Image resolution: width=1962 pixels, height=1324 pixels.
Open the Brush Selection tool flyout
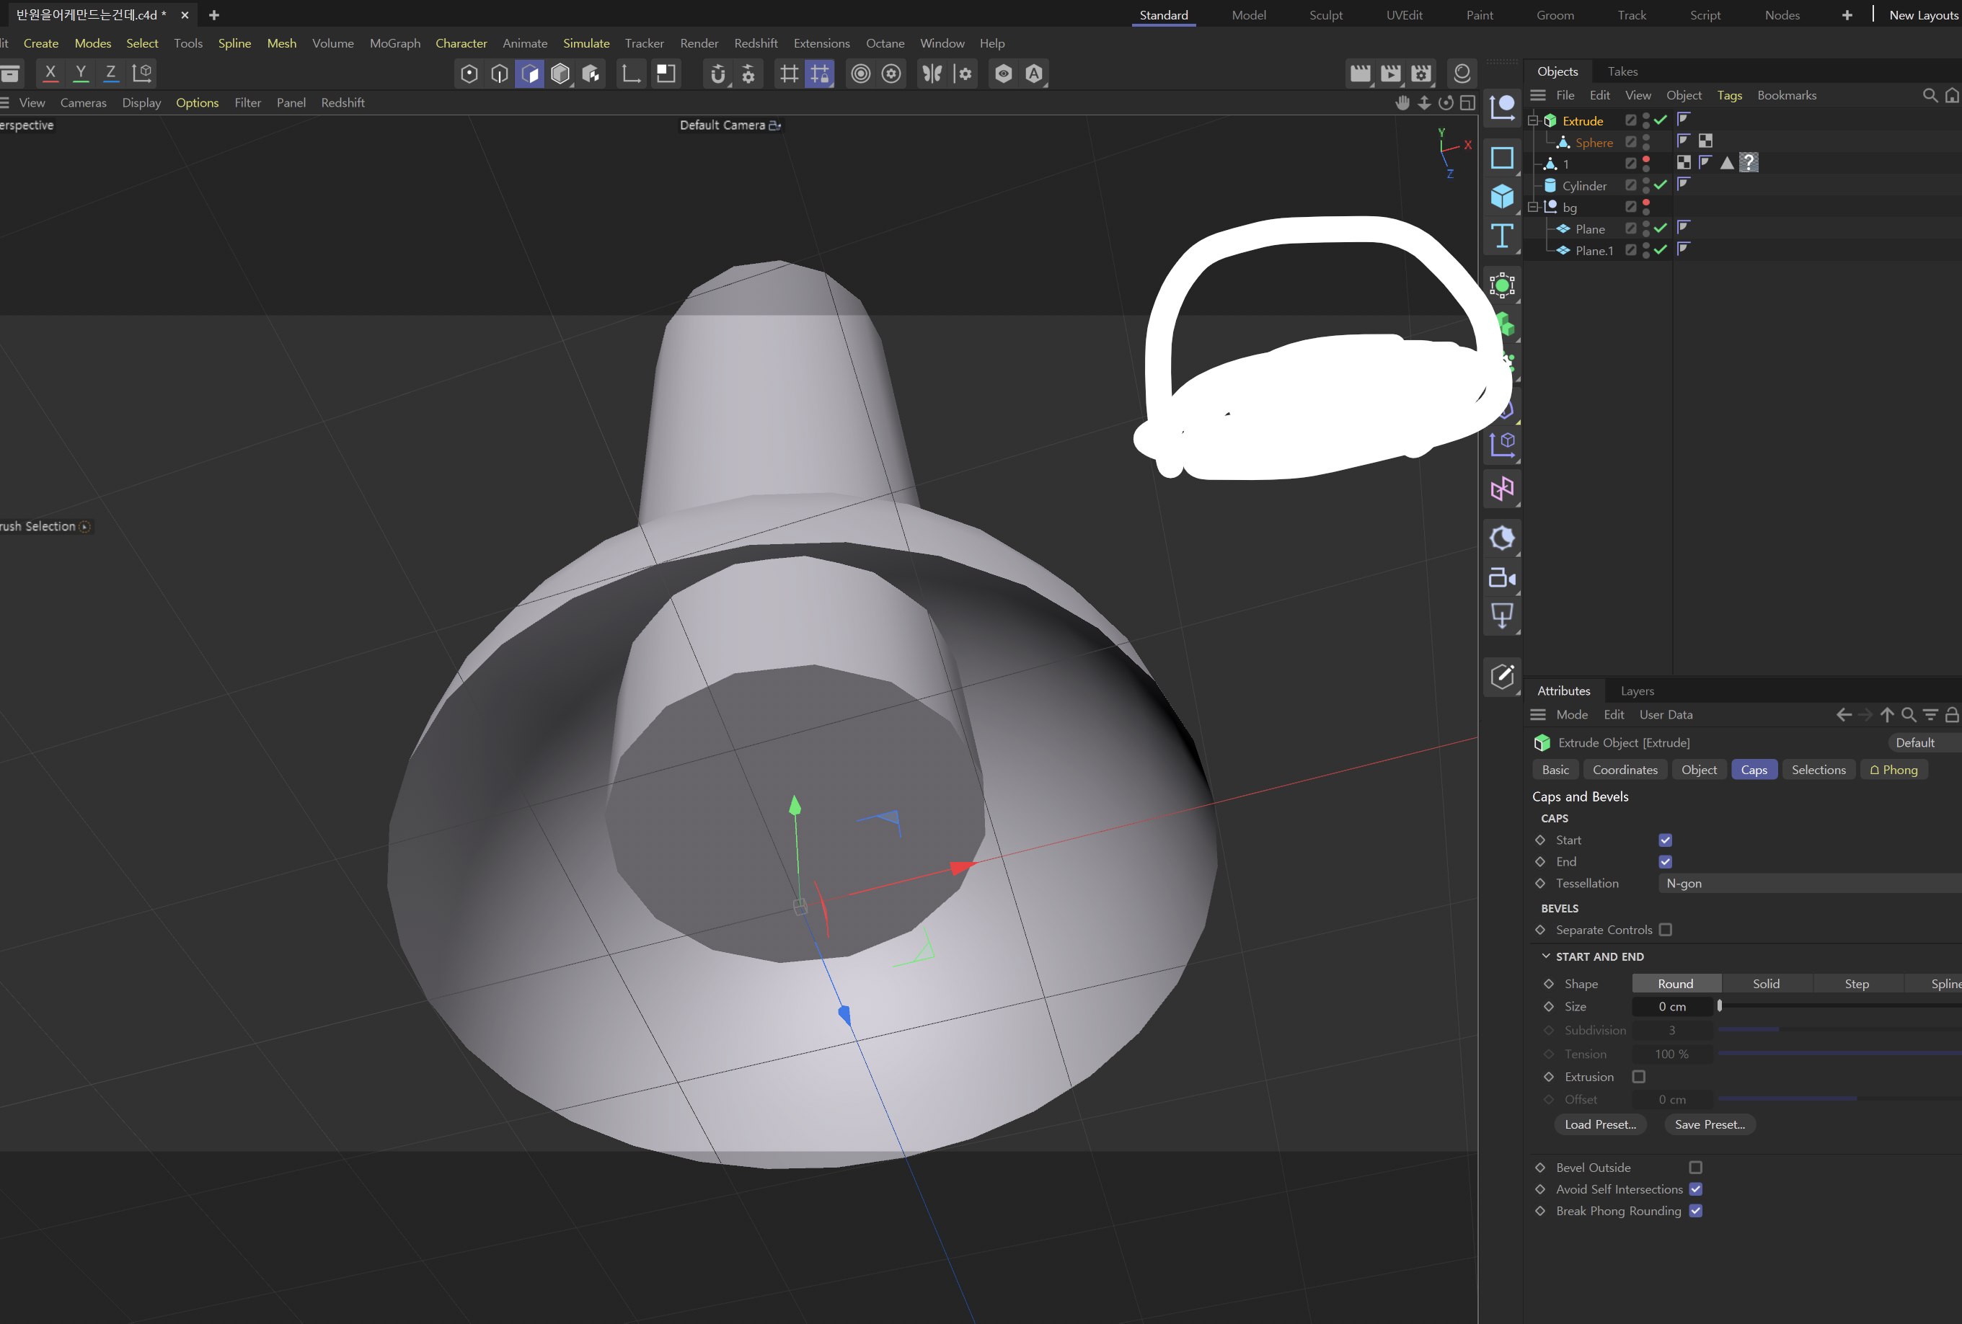click(x=84, y=527)
